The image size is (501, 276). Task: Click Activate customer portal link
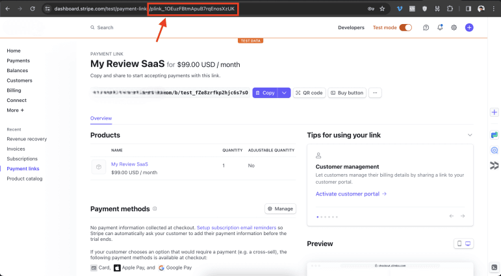tap(351, 194)
